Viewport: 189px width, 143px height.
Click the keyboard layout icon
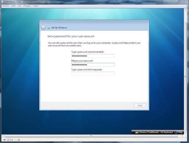point(137,132)
